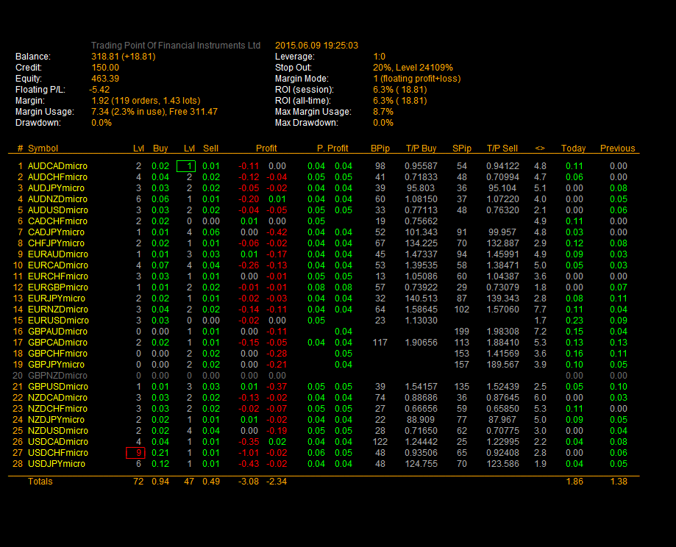Click the T/P Buy column header
676x547 pixels.
(421, 149)
